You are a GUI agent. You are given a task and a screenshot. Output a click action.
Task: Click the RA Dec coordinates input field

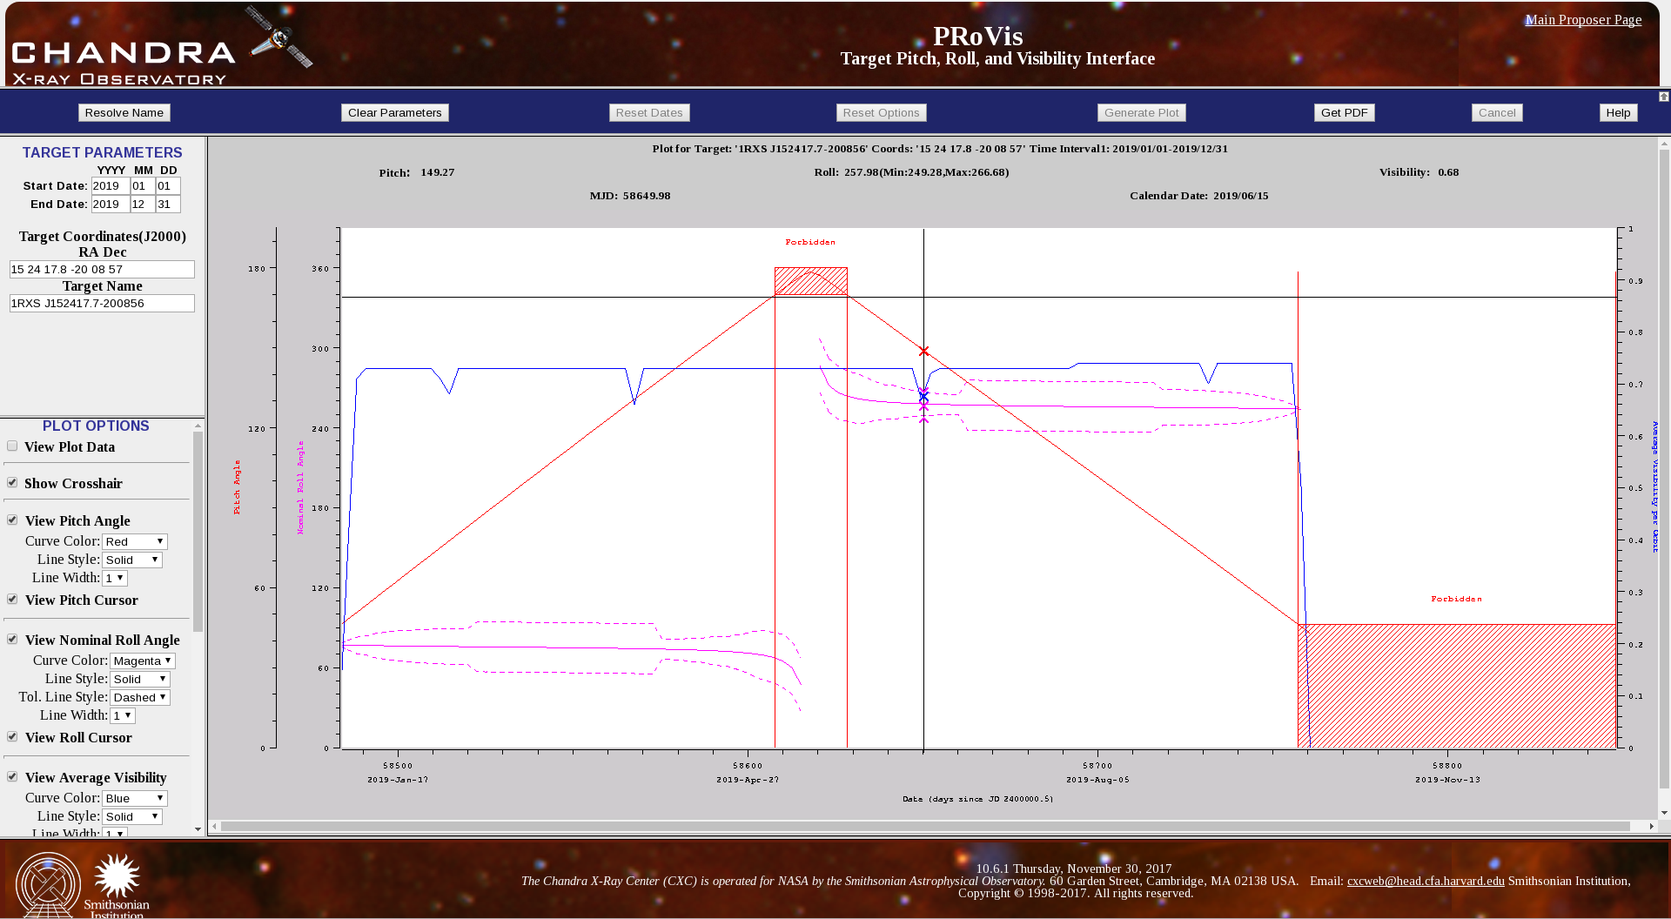[102, 269]
